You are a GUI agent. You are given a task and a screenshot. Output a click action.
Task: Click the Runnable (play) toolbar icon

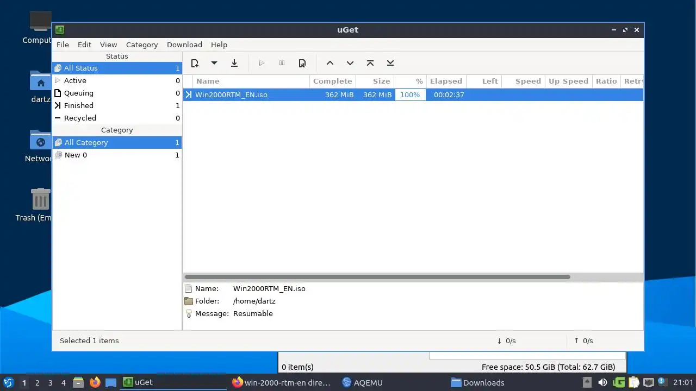coord(262,64)
